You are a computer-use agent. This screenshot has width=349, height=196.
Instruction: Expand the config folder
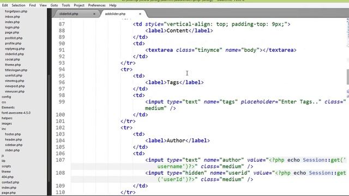click(x=6, y=97)
